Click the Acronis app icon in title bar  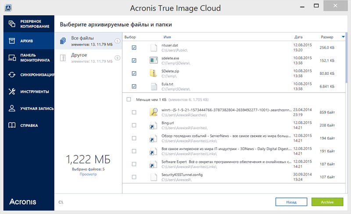8,8
